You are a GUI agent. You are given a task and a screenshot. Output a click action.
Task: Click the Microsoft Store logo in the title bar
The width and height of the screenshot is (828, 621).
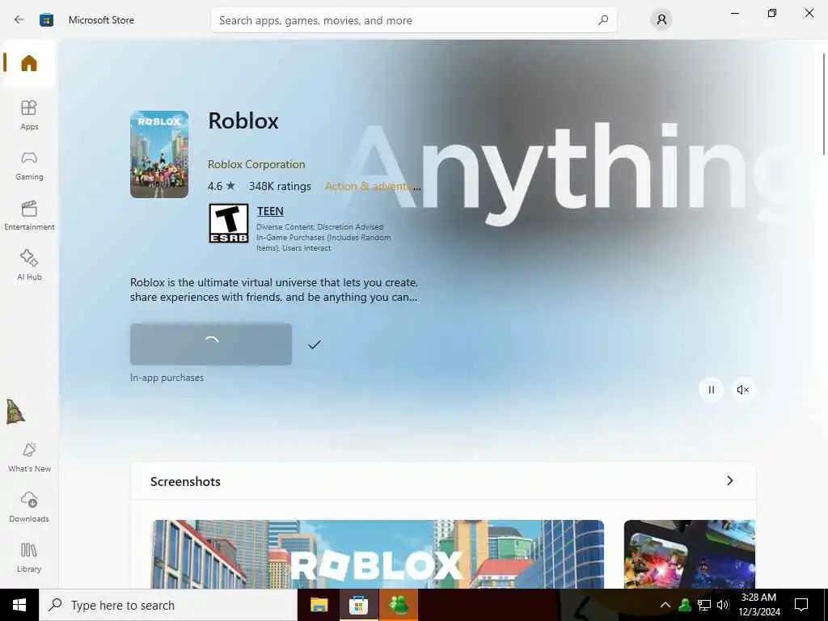click(46, 20)
